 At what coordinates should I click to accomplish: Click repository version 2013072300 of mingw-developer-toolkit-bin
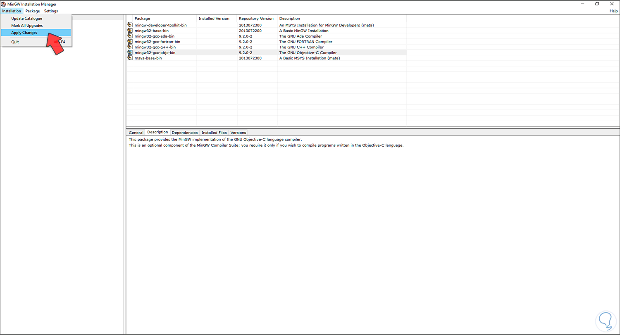pyautogui.click(x=250, y=25)
